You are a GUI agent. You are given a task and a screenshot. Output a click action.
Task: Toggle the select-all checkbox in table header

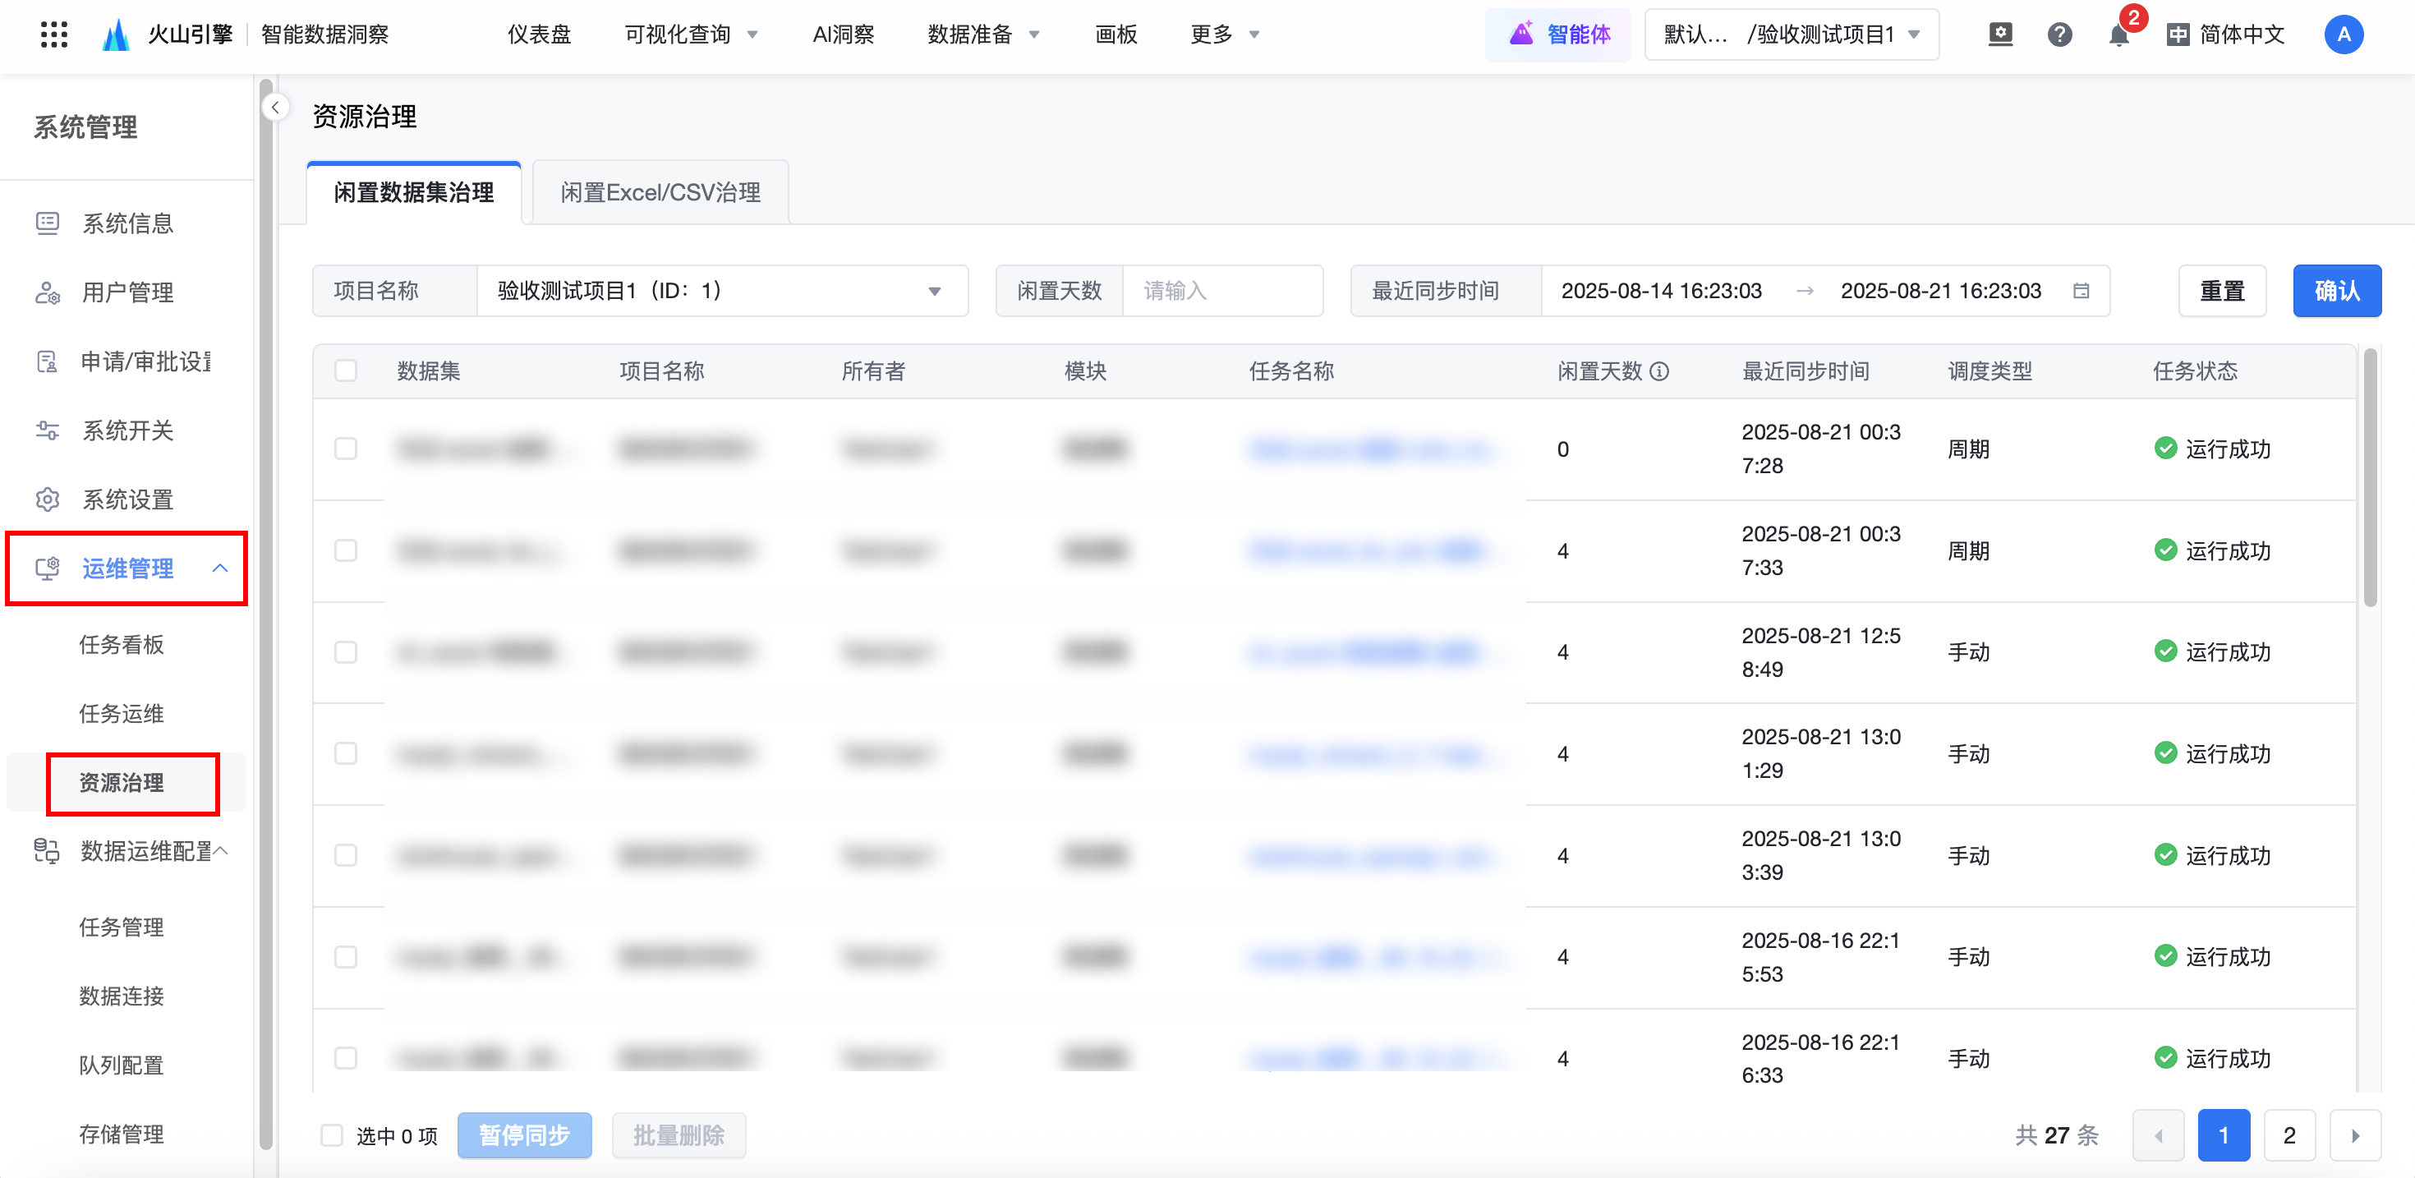click(x=346, y=371)
